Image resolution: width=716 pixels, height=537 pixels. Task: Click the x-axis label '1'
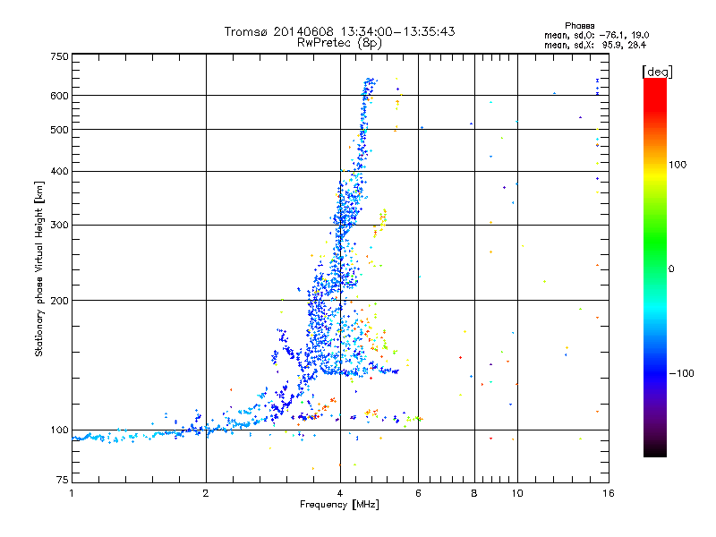[72, 493]
